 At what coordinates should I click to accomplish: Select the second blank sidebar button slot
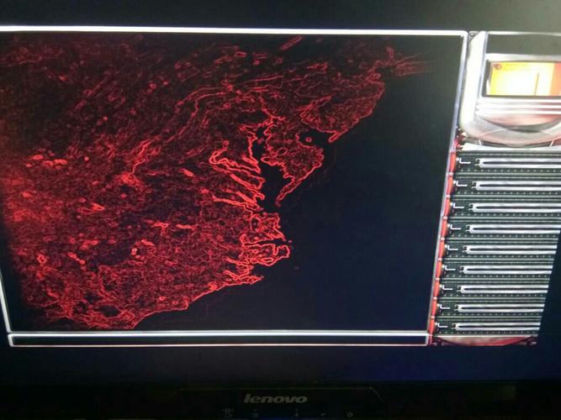pos(503,185)
